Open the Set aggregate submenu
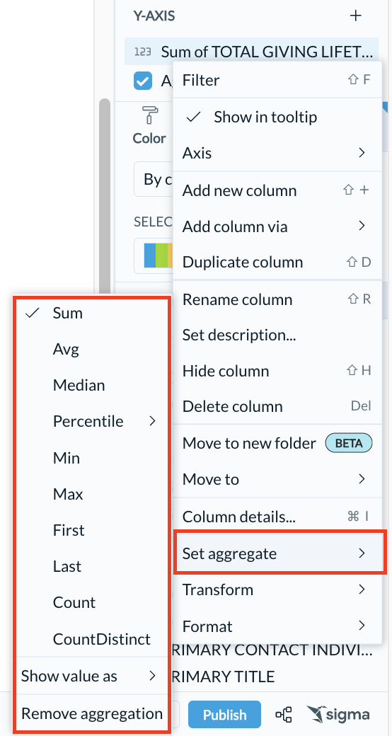 279,553
